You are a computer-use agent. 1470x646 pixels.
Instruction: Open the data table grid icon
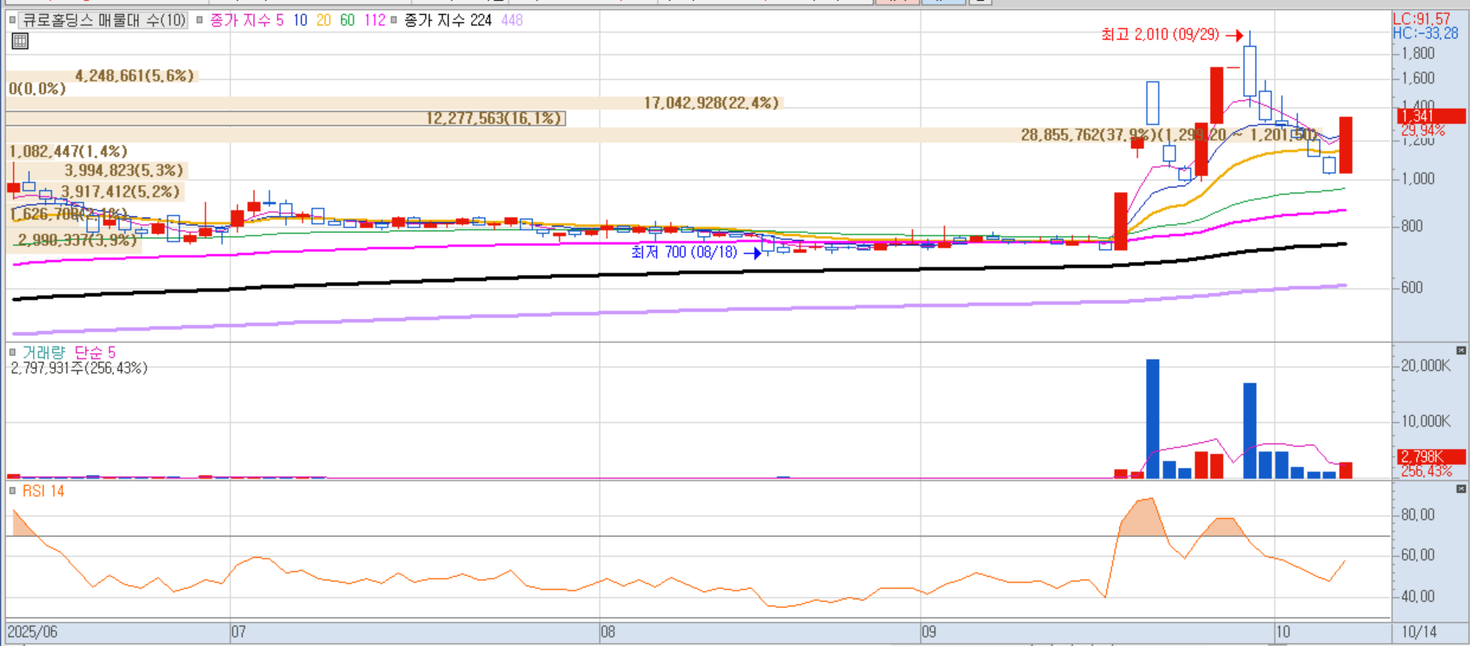pyautogui.click(x=21, y=42)
